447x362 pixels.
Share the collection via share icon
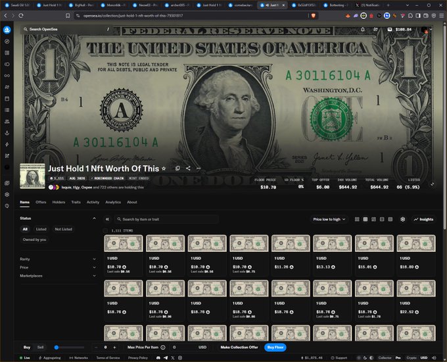(188, 168)
